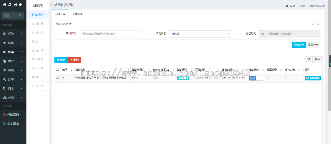Viewport: 331px width, 144px height.
Task: Expand the 系统 menu chevron
Action: click(x=22, y=34)
